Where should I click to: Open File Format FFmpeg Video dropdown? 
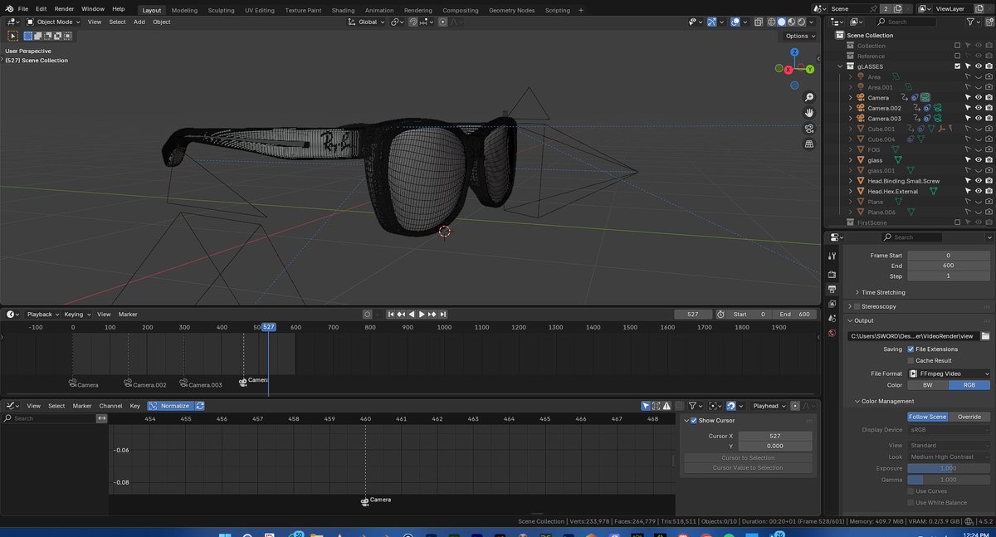(949, 373)
